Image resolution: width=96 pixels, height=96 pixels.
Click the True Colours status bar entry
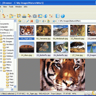tap(56, 93)
